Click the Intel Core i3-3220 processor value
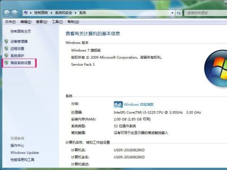227x170 pixels. (157, 112)
